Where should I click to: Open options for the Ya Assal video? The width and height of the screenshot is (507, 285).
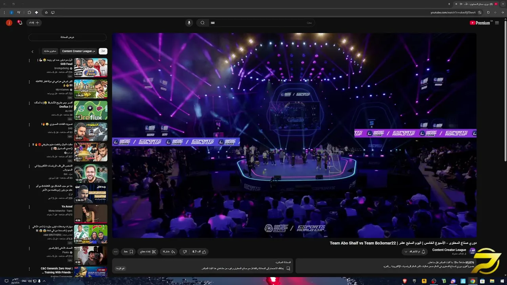(x=29, y=207)
